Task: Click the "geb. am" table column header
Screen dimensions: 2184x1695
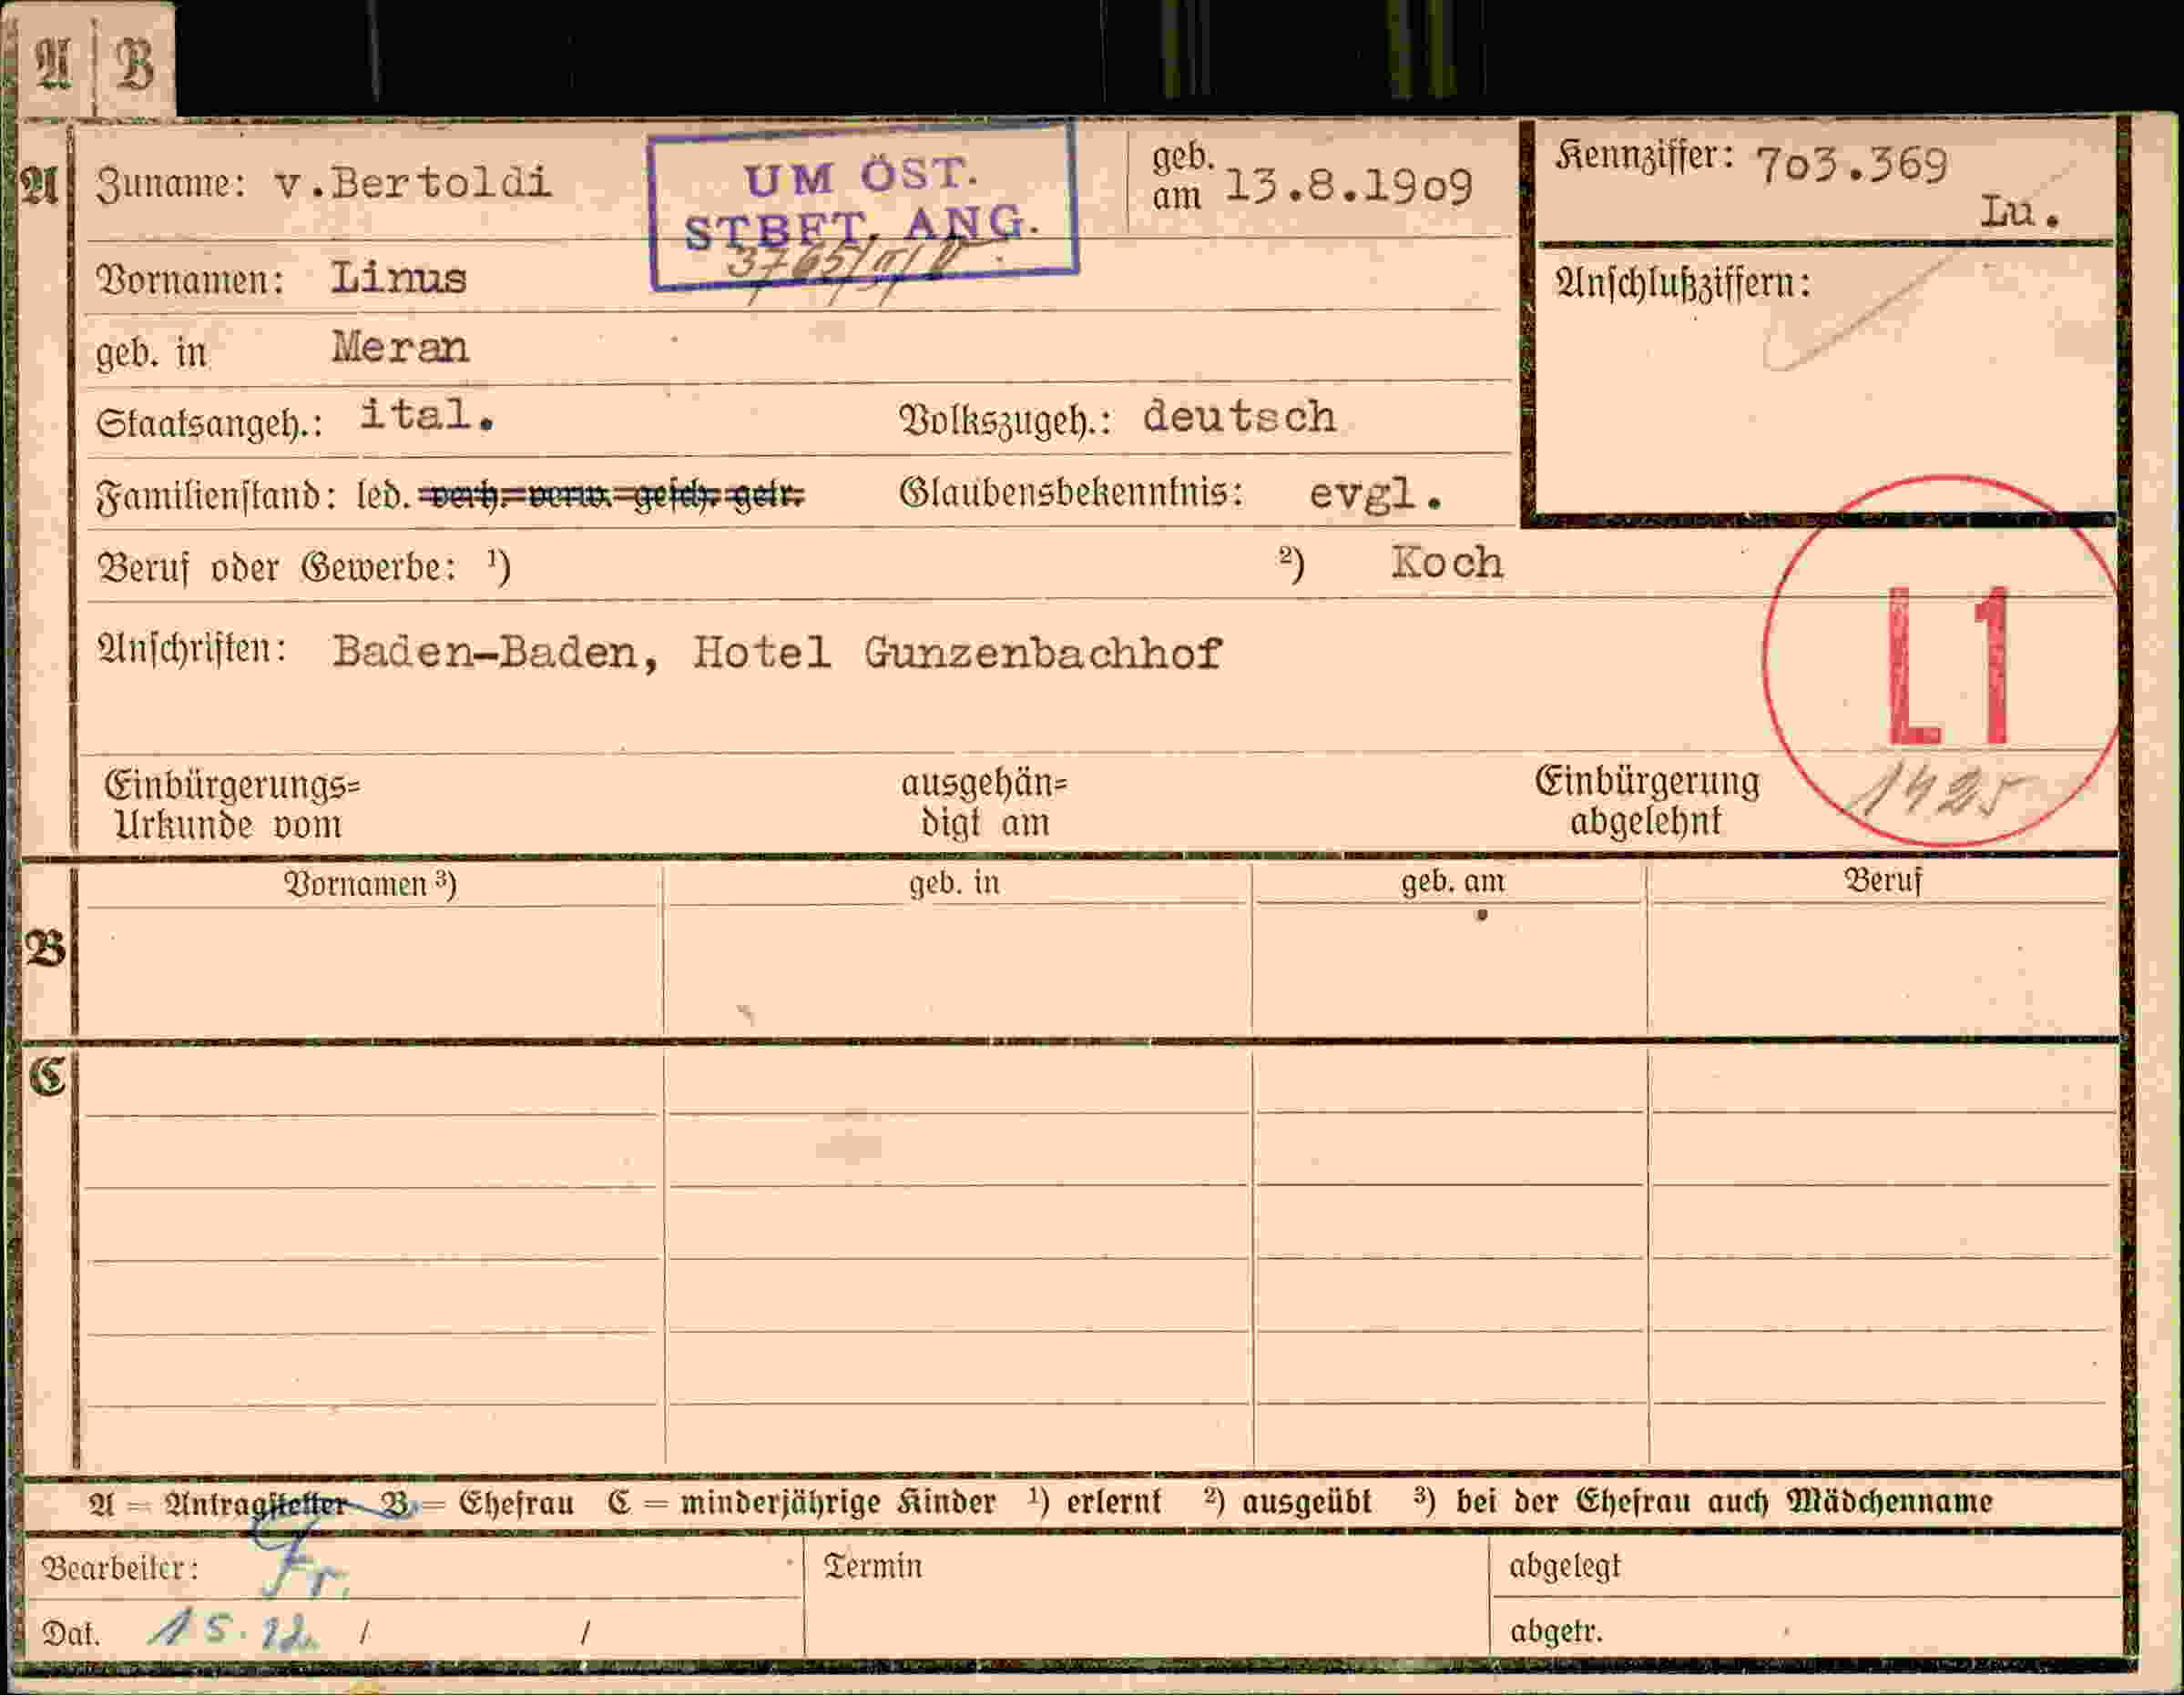Action: (x=1452, y=881)
